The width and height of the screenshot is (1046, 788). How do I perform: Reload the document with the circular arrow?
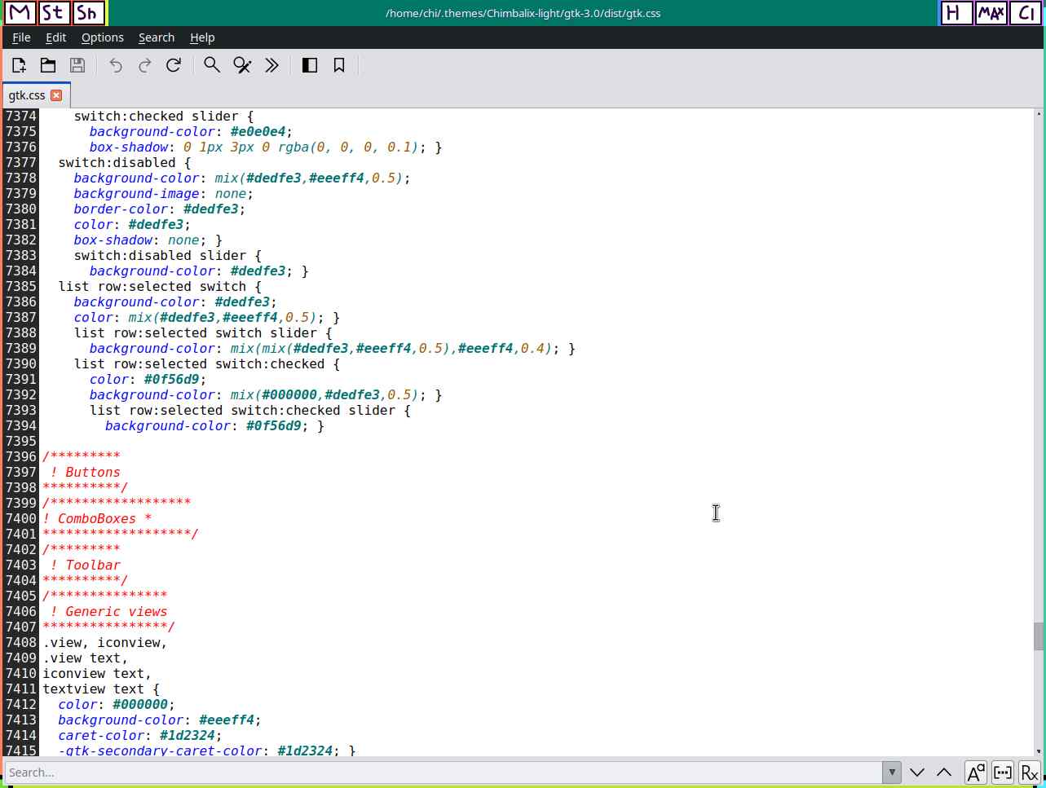174,65
